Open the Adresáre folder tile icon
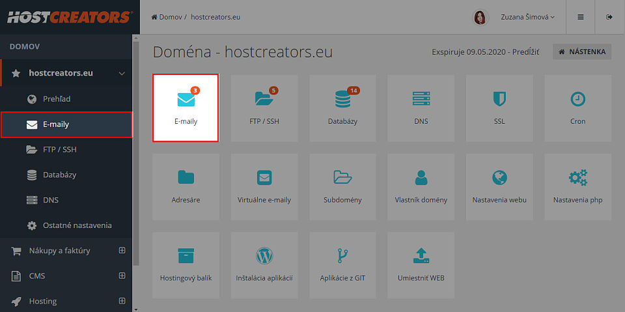The width and height of the screenshot is (625, 312). click(186, 177)
